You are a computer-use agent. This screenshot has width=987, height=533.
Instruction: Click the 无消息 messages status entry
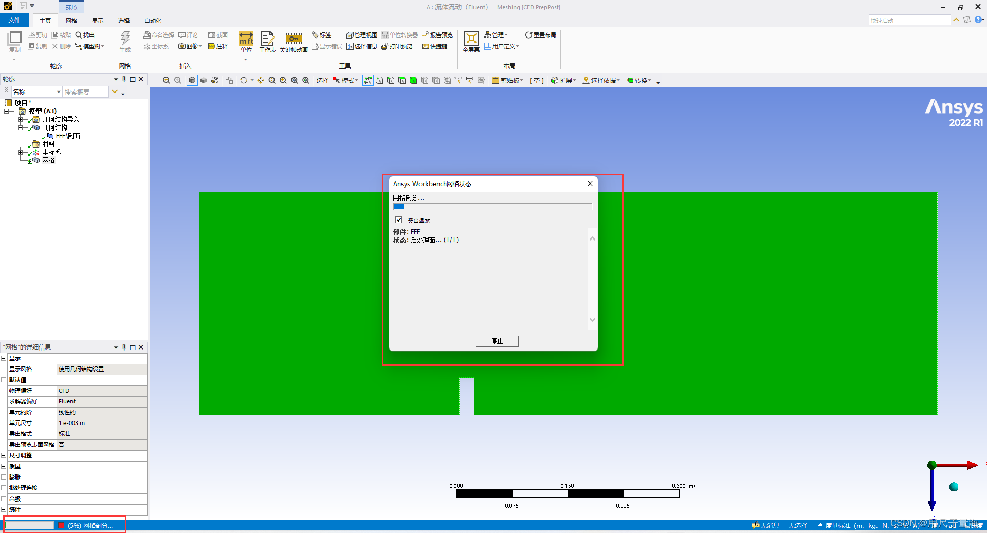coord(765,525)
